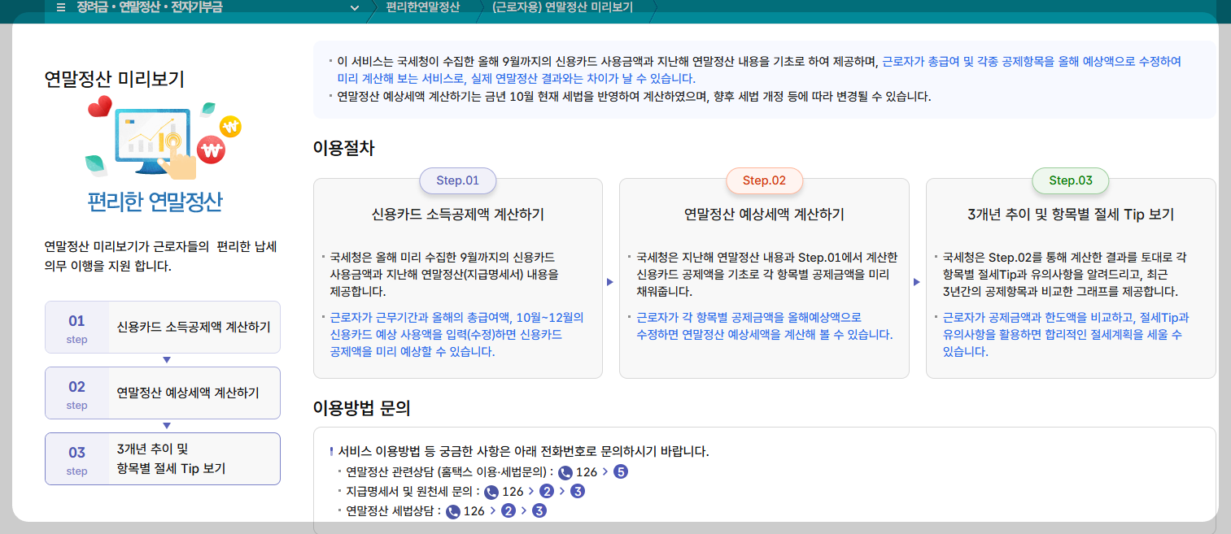The height and width of the screenshot is (534, 1231).
Task: Open sidebar step 03 항목별 절세 Tip 보기
Action: (162, 459)
